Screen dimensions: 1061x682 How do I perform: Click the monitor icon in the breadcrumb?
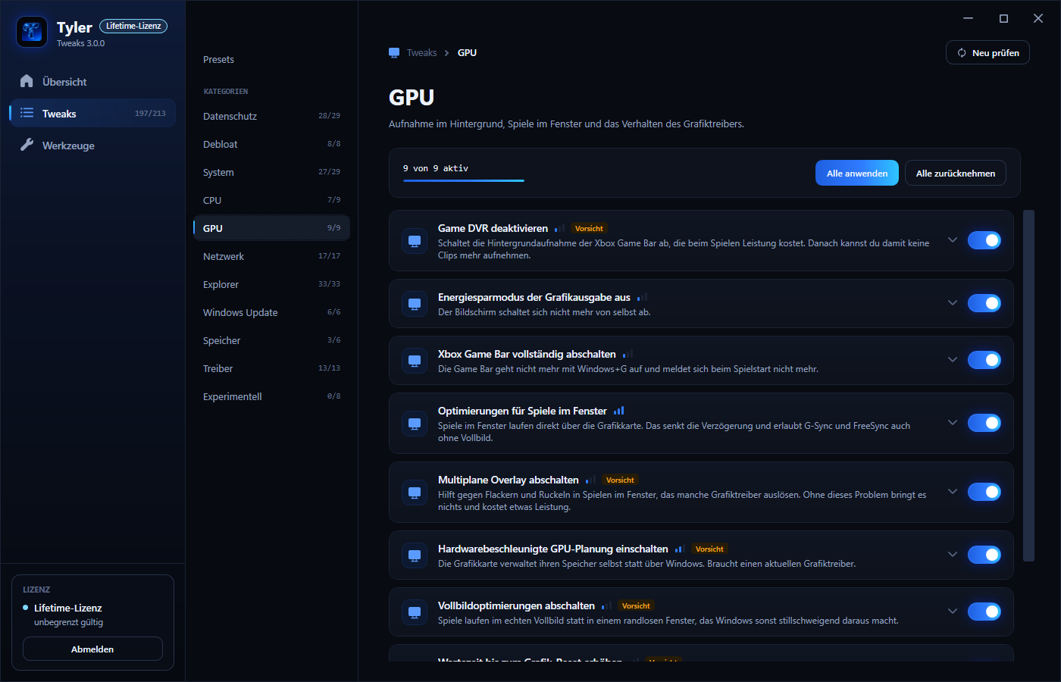pos(394,52)
